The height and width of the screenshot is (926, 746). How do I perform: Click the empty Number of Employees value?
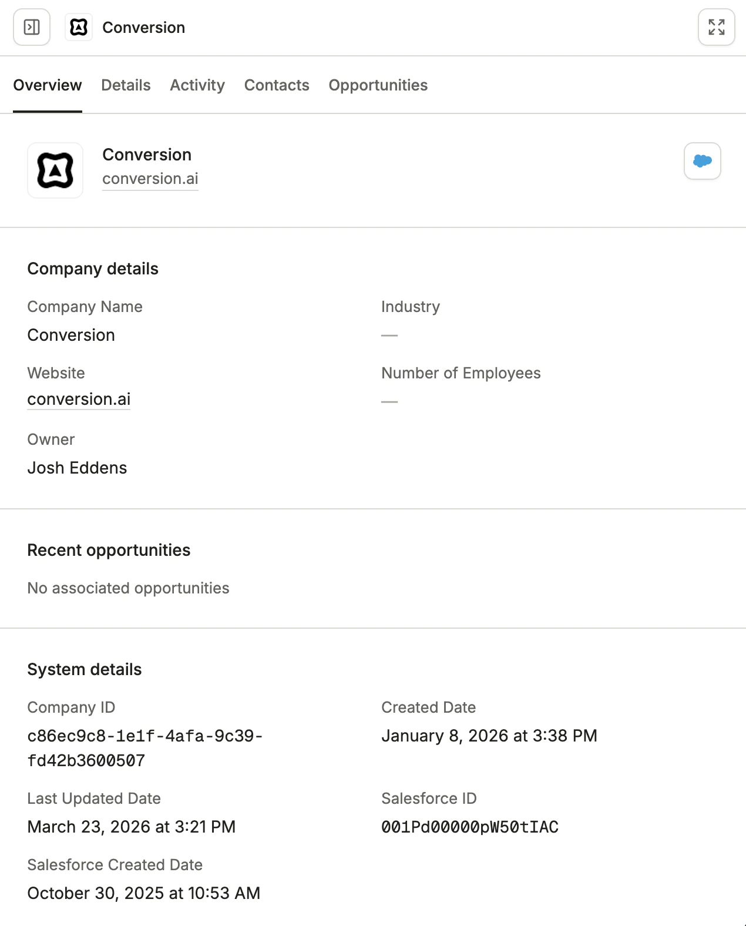pos(389,401)
